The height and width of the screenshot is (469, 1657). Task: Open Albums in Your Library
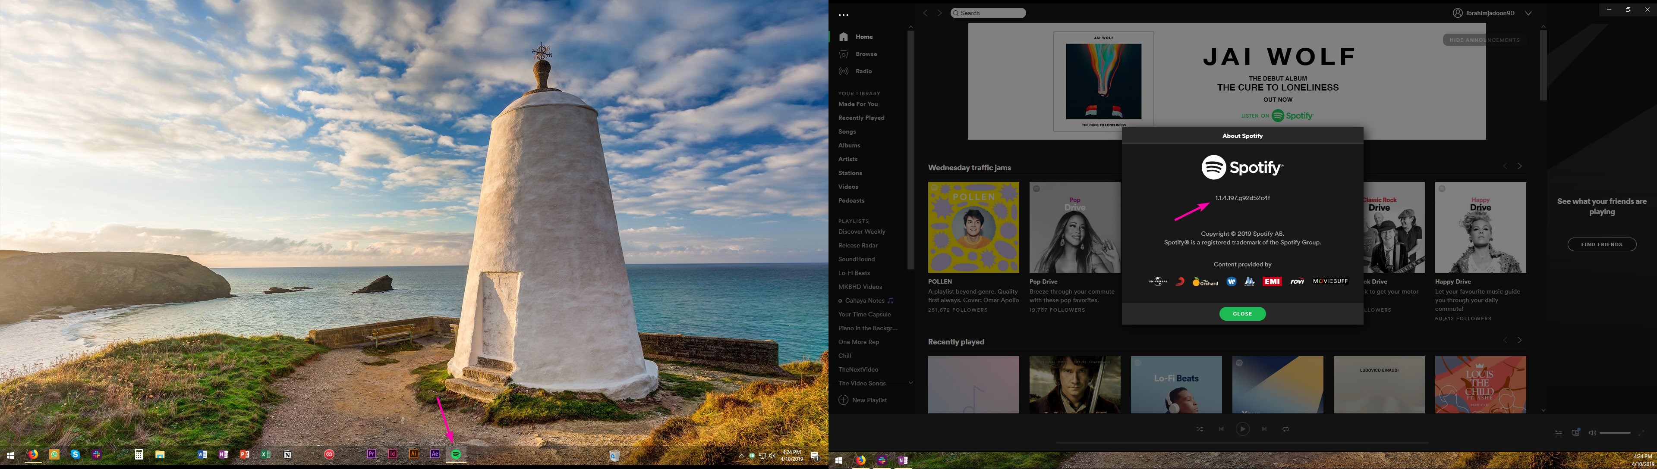tap(849, 146)
